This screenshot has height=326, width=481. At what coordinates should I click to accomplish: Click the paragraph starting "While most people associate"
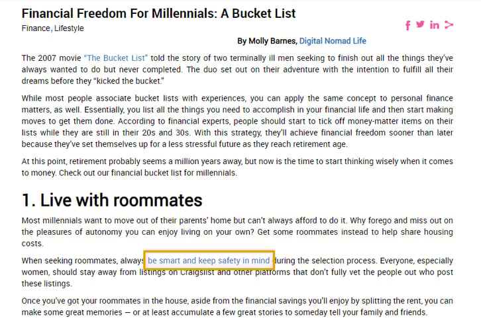tap(237, 121)
